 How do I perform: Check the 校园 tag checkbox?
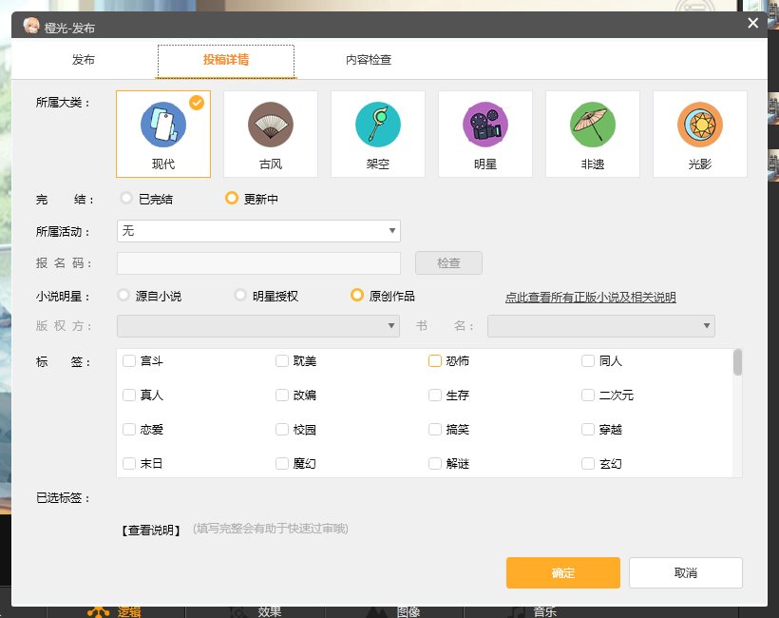tap(282, 430)
